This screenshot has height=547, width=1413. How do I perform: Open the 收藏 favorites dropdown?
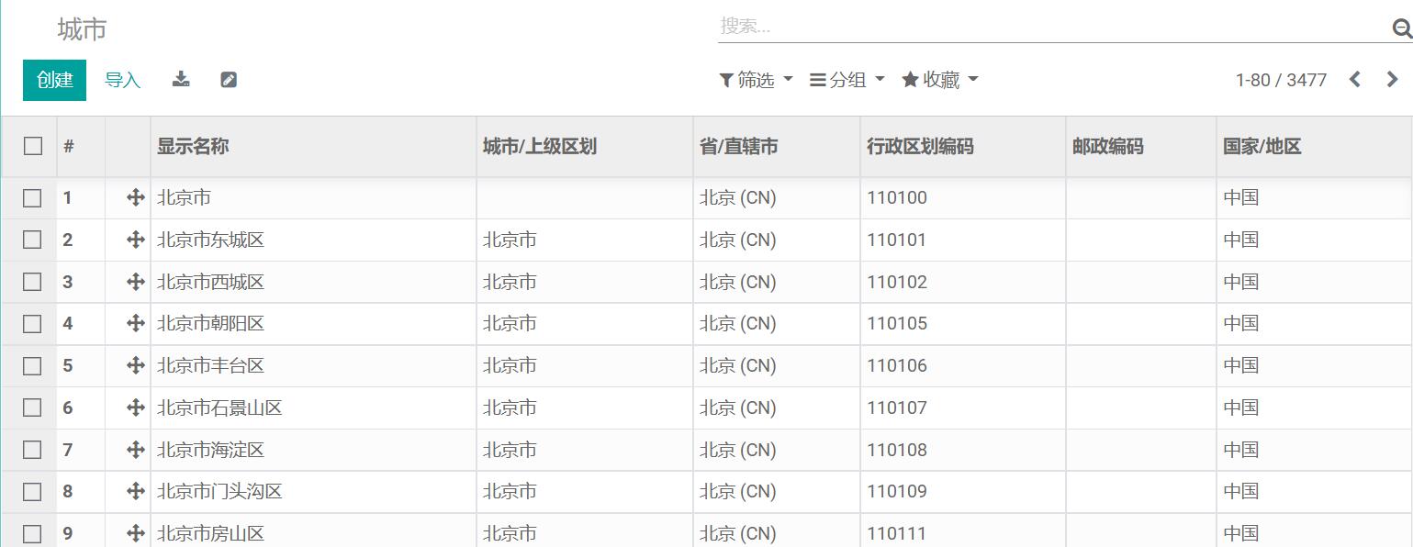coord(940,80)
